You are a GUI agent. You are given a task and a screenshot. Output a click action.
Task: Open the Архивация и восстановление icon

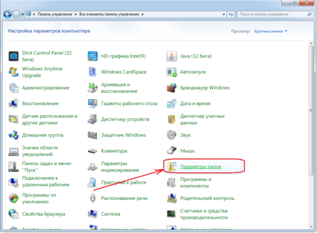93,88
